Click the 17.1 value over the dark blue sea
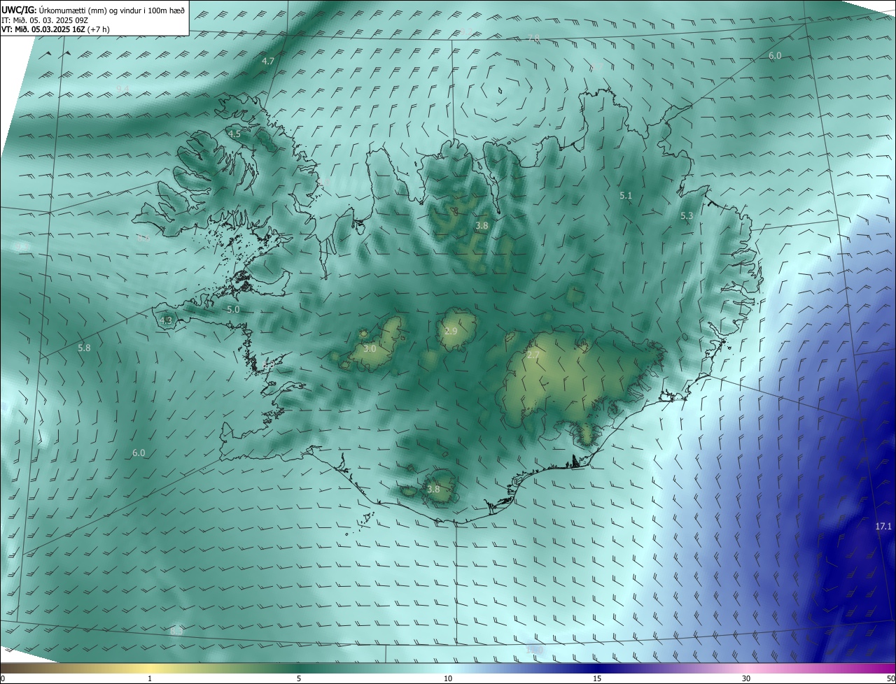 click(883, 526)
